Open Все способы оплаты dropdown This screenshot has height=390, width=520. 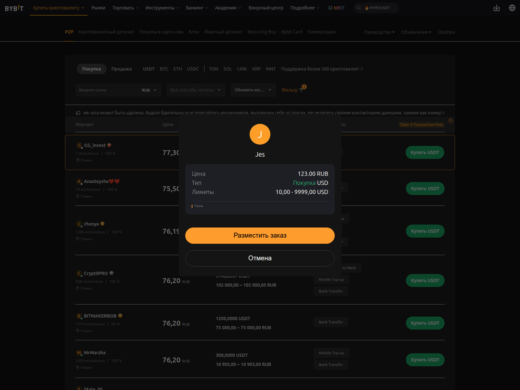(x=196, y=90)
